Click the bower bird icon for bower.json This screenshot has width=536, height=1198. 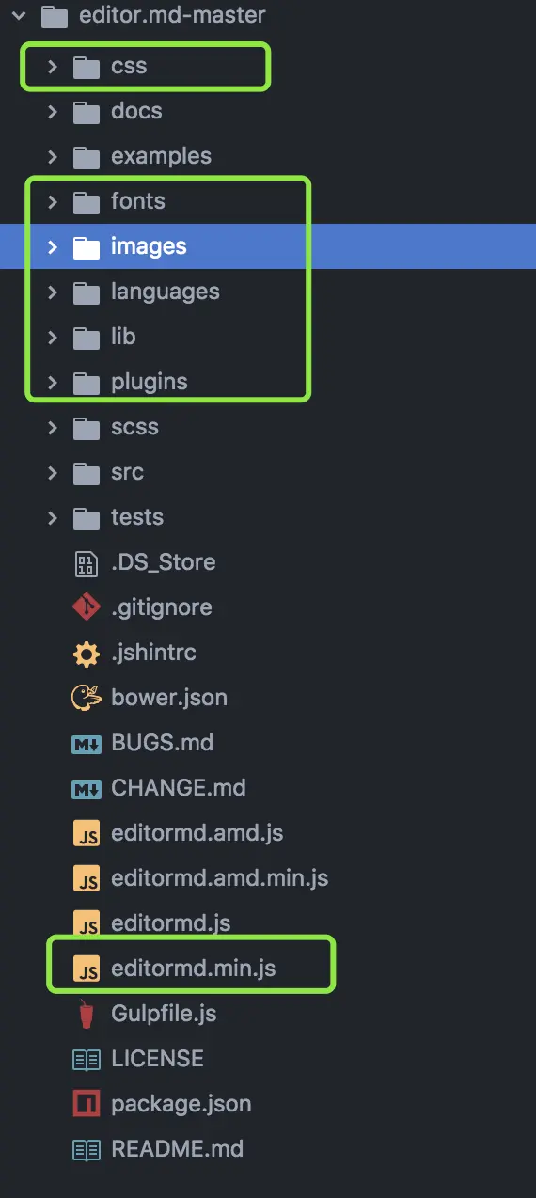86,698
